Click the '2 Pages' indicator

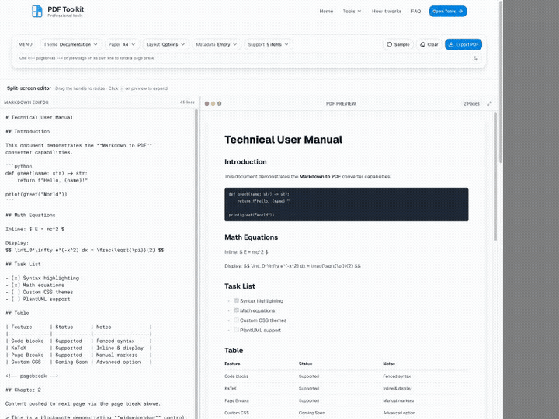tap(471, 103)
